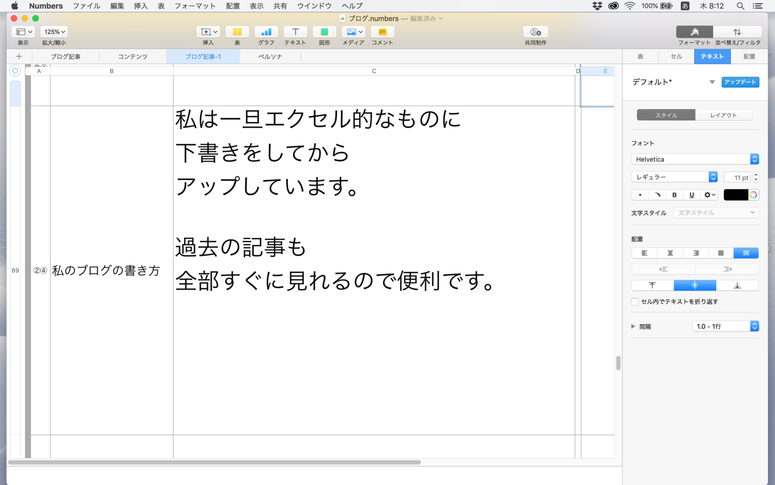
Task: Select automatic alignment button
Action: 746,253
